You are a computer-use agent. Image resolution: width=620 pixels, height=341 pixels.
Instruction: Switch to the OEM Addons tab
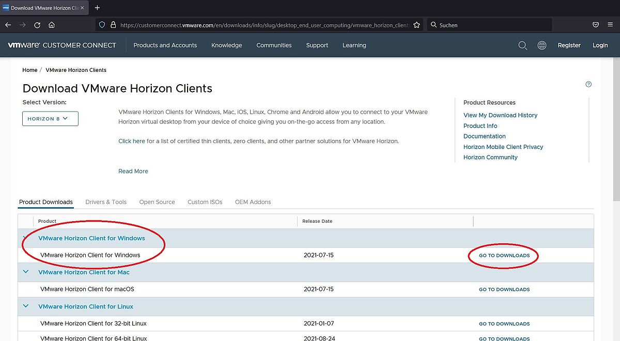coord(253,202)
